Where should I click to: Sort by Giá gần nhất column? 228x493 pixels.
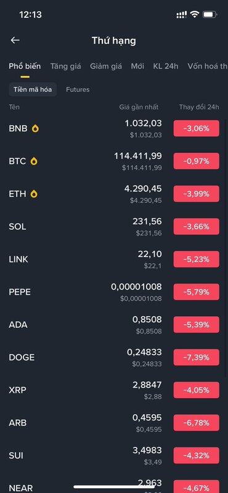139,107
